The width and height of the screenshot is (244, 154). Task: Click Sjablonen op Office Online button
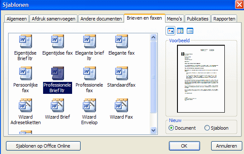coord(43,146)
